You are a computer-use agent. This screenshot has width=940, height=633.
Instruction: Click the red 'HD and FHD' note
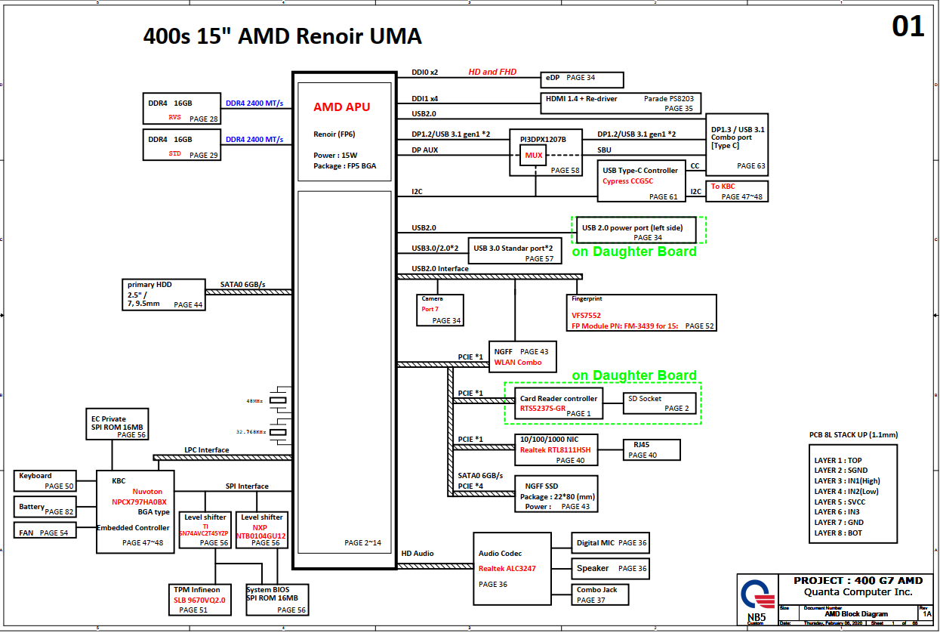click(x=493, y=72)
